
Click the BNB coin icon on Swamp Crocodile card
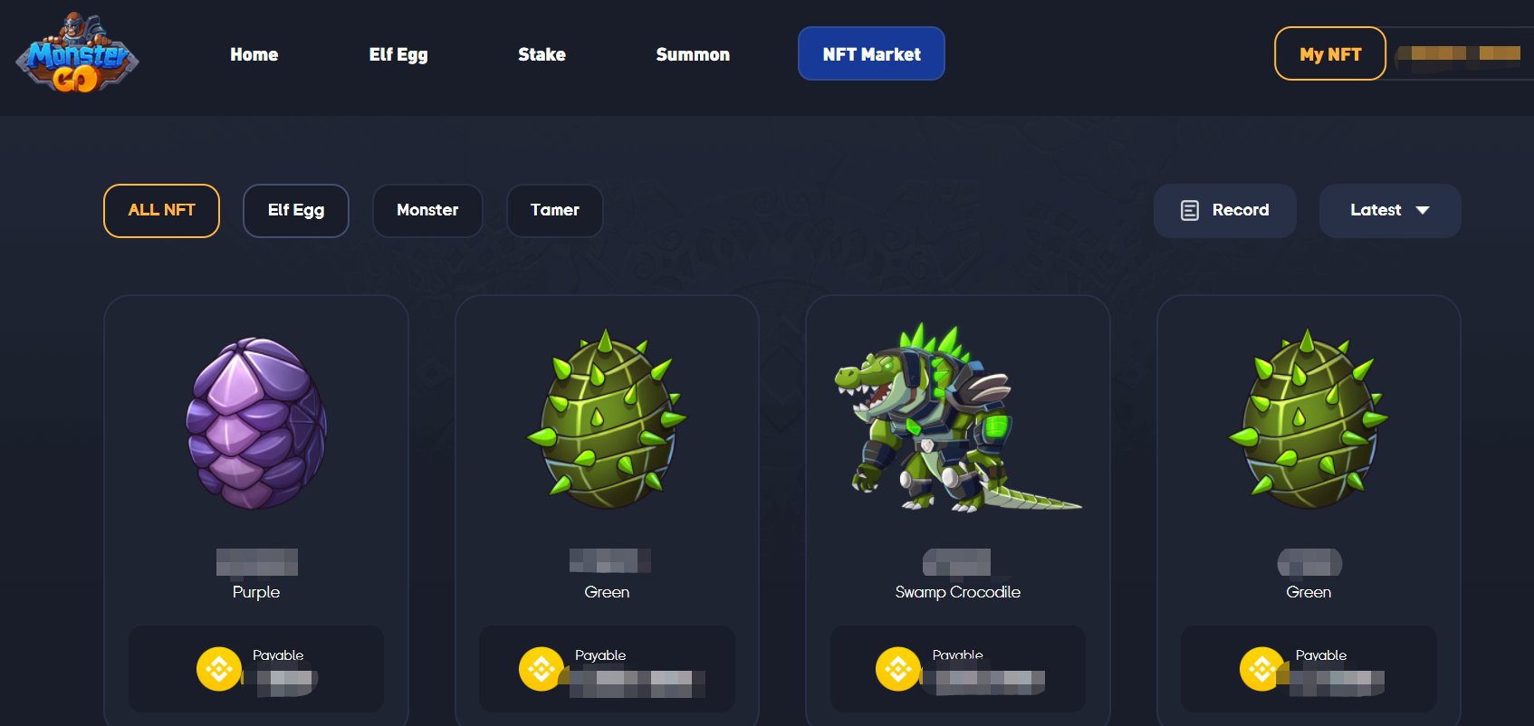[x=898, y=669]
